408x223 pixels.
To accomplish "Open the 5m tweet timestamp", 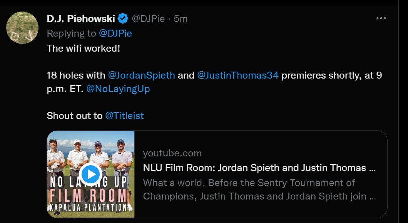I will pos(181,18).
